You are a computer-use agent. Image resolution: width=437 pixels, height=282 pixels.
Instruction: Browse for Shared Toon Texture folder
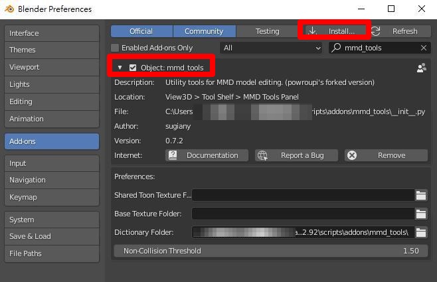(x=421, y=195)
